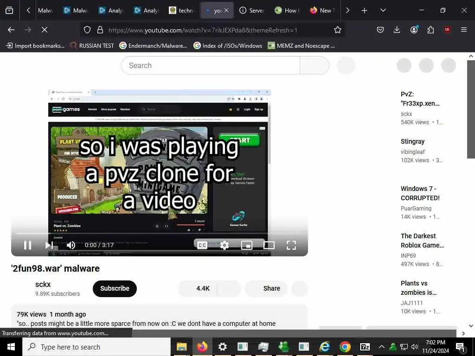Share the video

click(x=266, y=288)
